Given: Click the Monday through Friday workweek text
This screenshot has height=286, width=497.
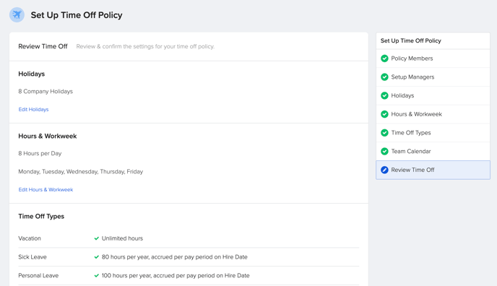Looking at the screenshot, I should [80, 171].
